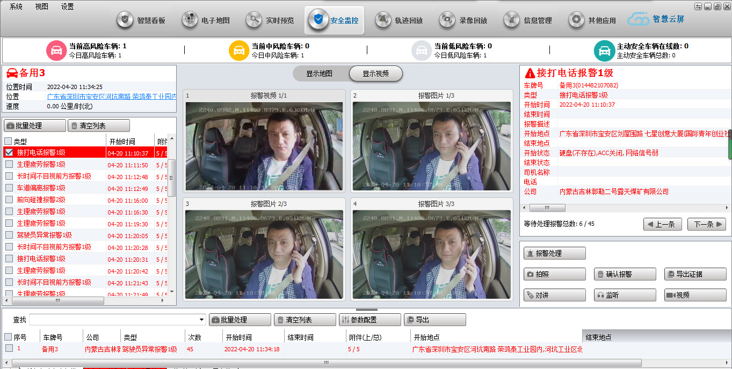Select the 接打电话报警1级 11:20:31 row

86,259
